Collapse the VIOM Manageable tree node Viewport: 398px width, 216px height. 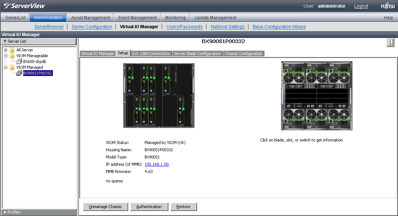coord(5,56)
